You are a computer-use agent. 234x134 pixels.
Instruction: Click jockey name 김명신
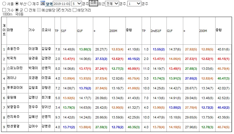pos(33,97)
